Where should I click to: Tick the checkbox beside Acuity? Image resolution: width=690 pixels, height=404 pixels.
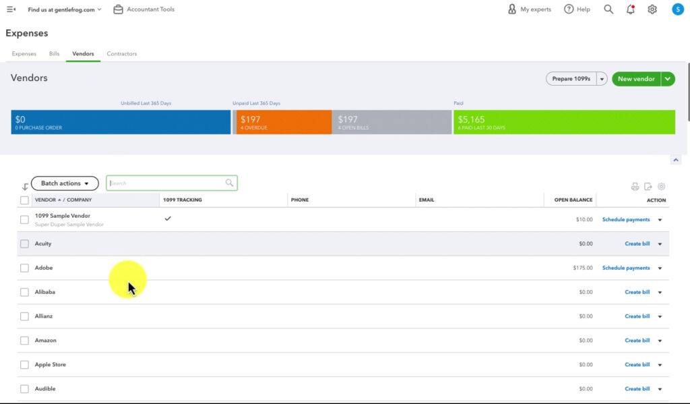(x=24, y=243)
